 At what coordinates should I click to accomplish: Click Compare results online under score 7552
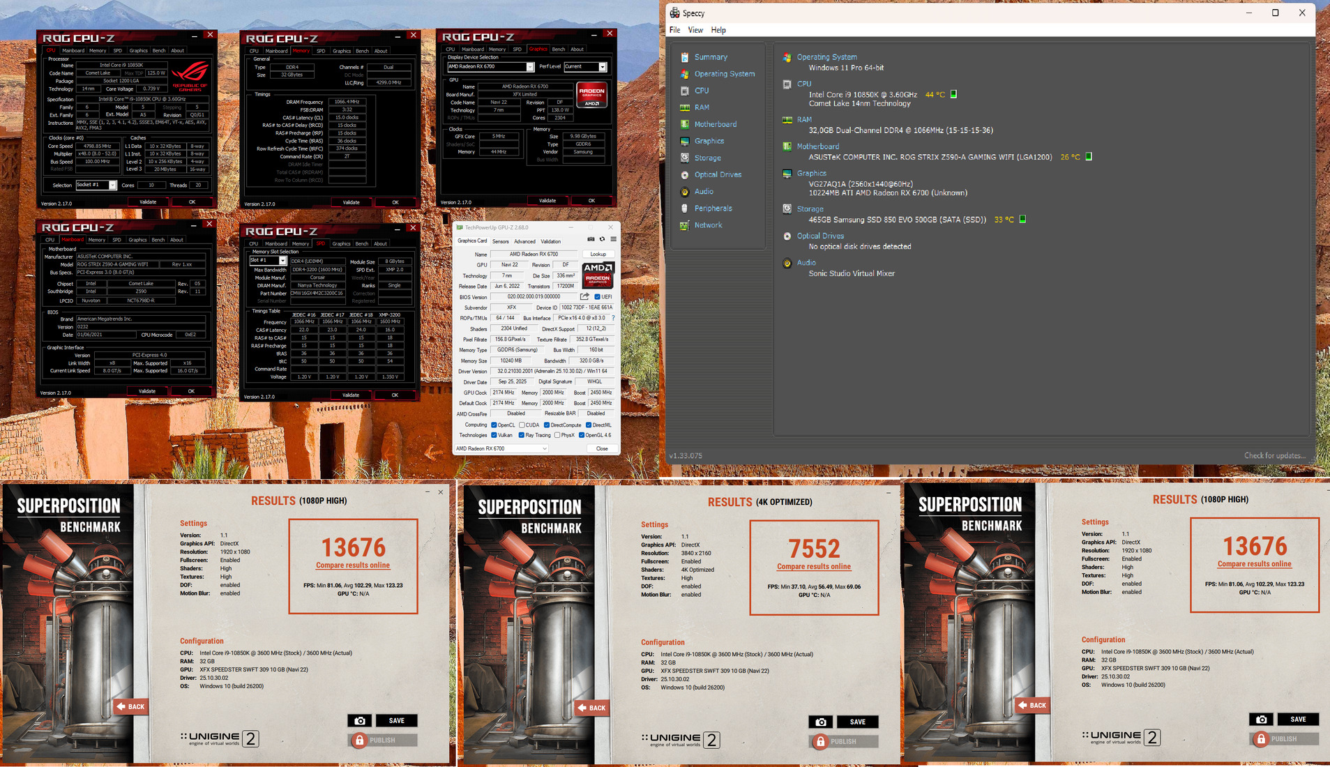pos(814,567)
